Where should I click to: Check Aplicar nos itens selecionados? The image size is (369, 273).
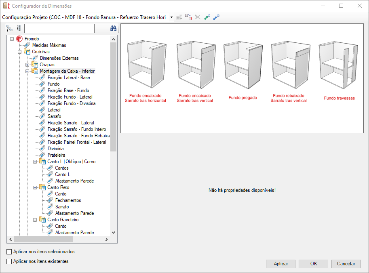[x=9, y=252]
